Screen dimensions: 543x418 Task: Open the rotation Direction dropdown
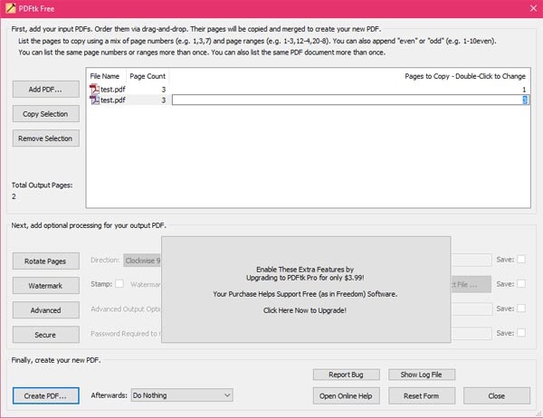coord(142,261)
